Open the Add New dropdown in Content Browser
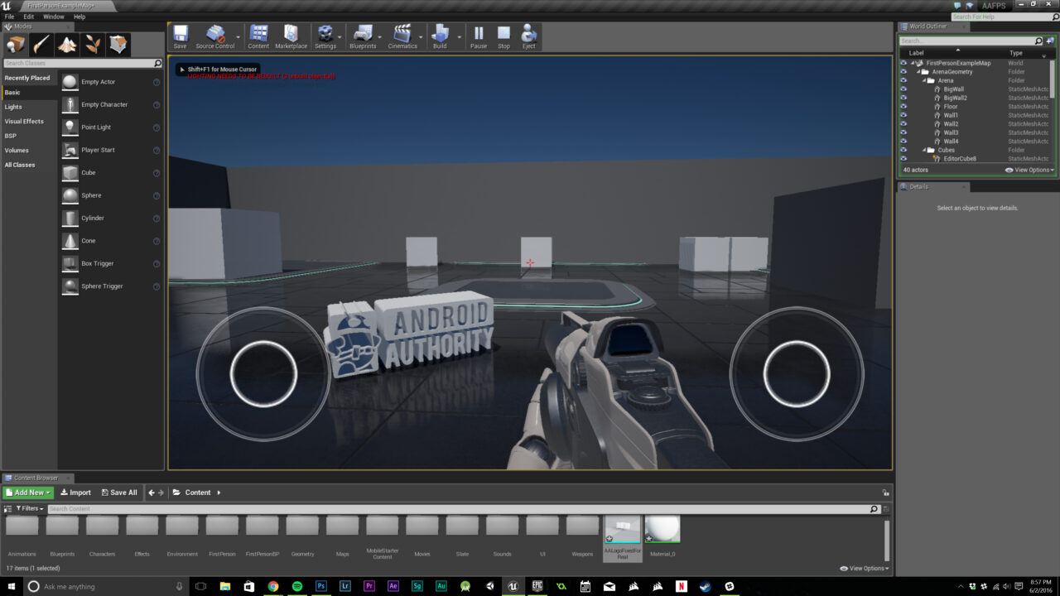This screenshot has height=596, width=1060. tap(27, 492)
